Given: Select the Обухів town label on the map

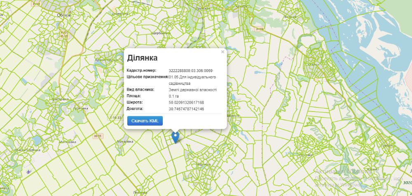Looking at the screenshot, I should click(x=64, y=15).
